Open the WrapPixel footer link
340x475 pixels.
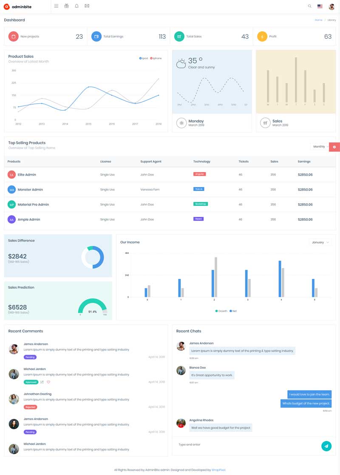point(218,470)
